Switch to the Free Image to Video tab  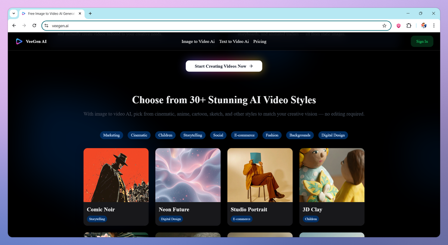(x=50, y=13)
